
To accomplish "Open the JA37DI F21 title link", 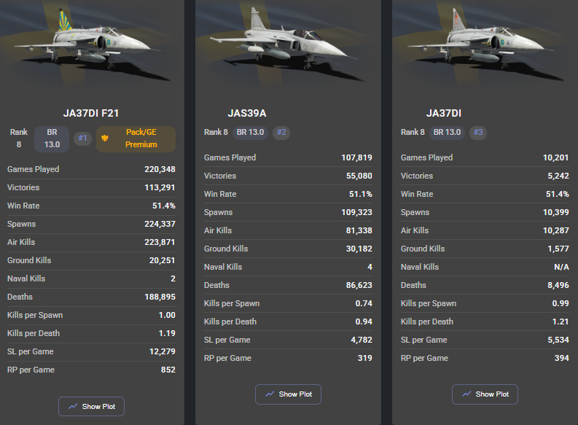I will [x=91, y=113].
